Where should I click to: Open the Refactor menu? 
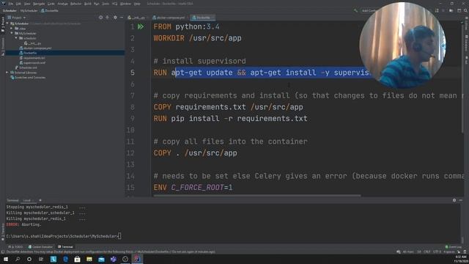(75, 4)
